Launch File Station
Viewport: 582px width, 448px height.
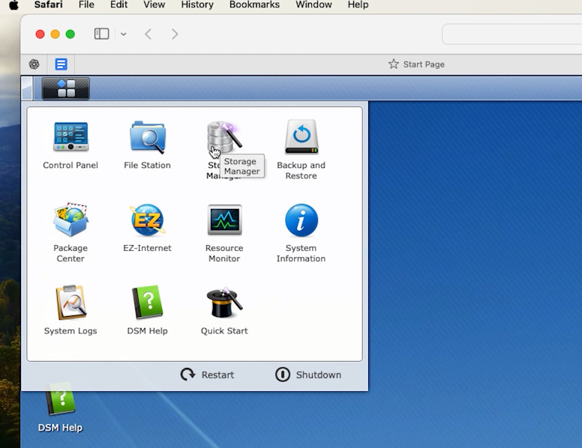147,145
